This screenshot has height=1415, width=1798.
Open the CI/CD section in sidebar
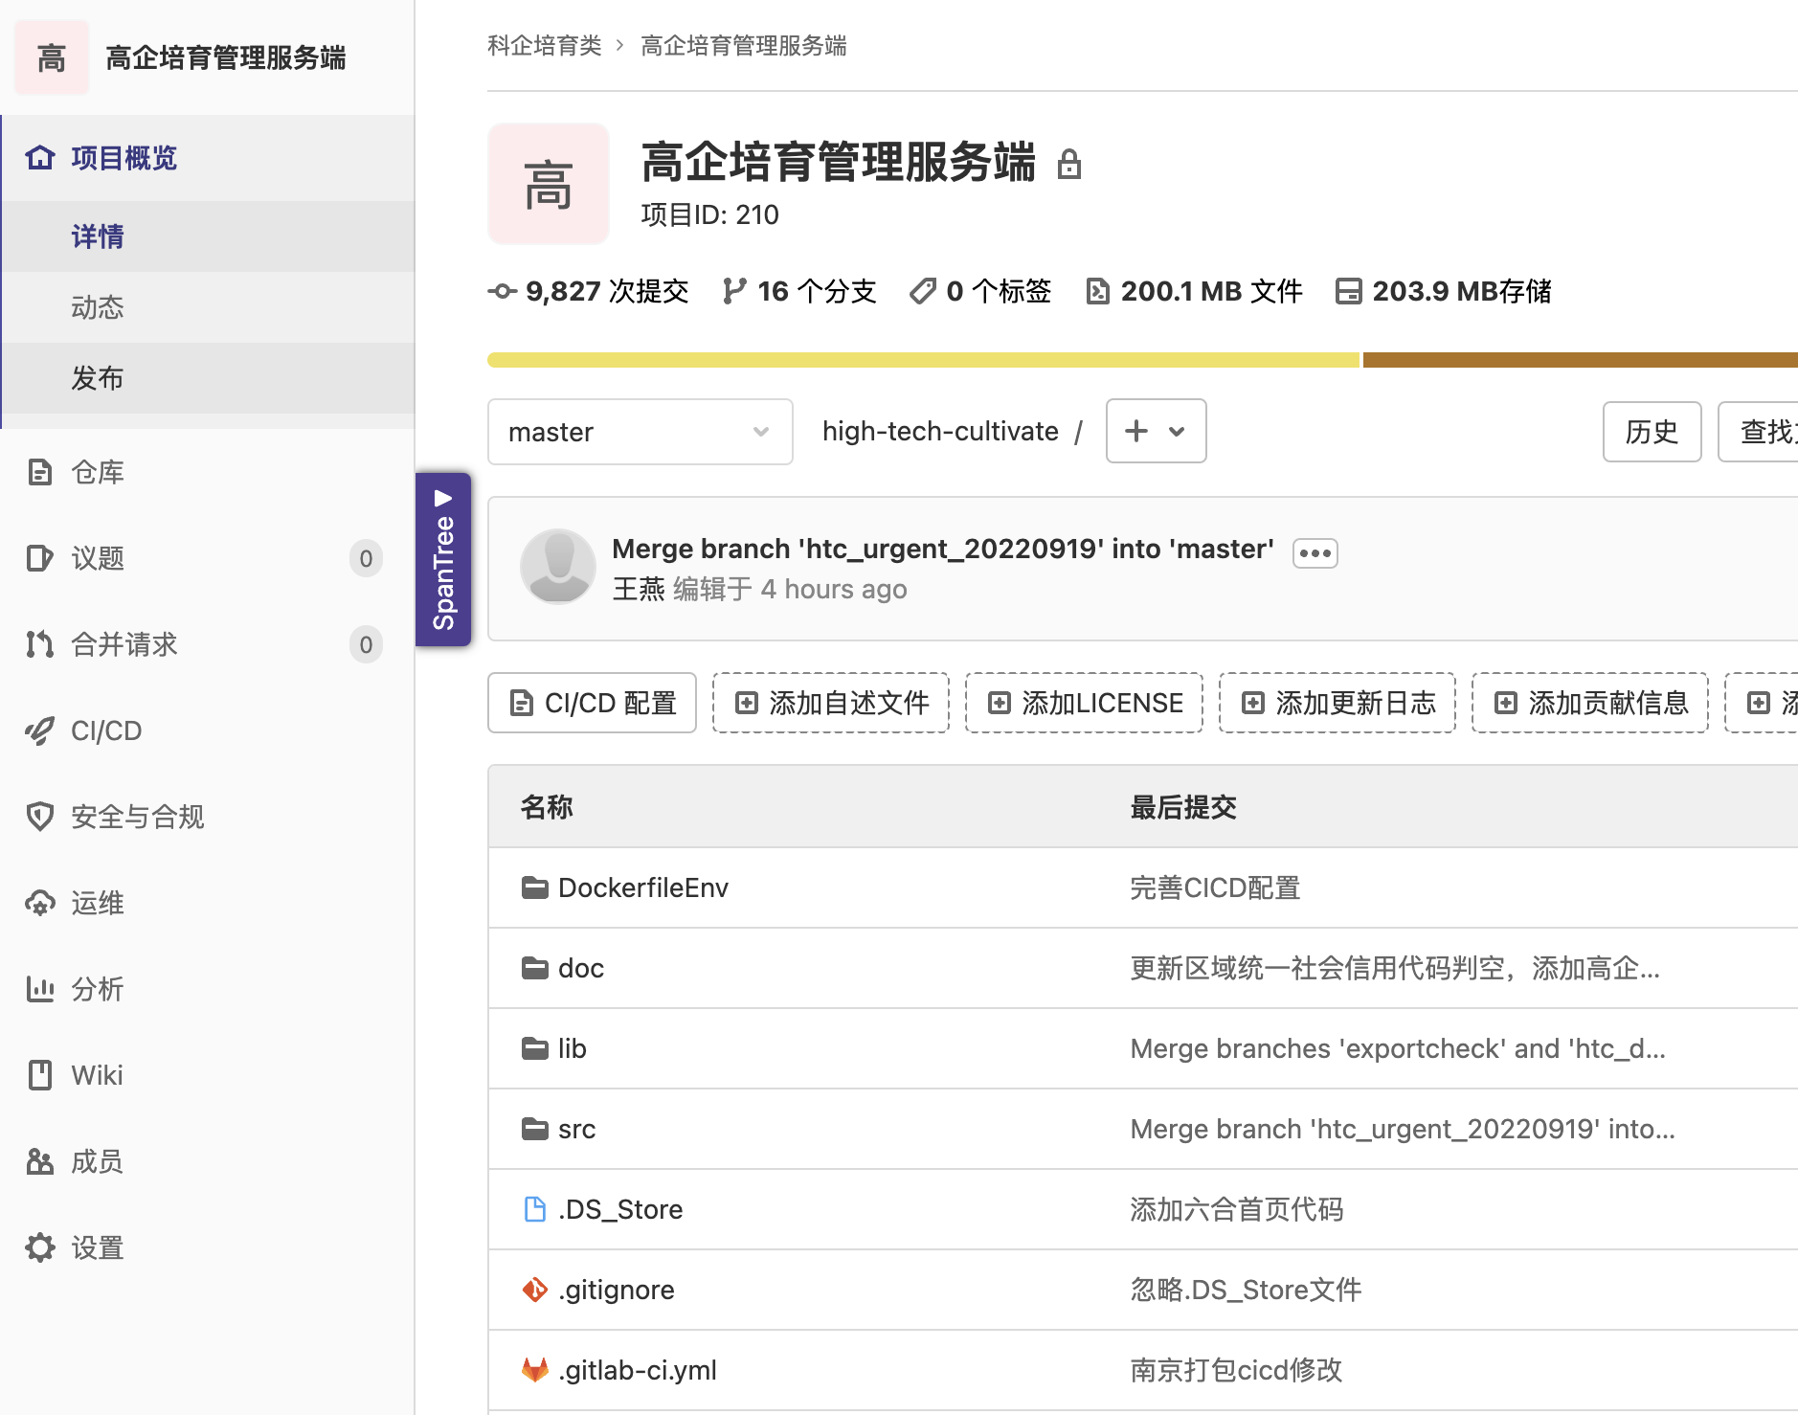(103, 730)
